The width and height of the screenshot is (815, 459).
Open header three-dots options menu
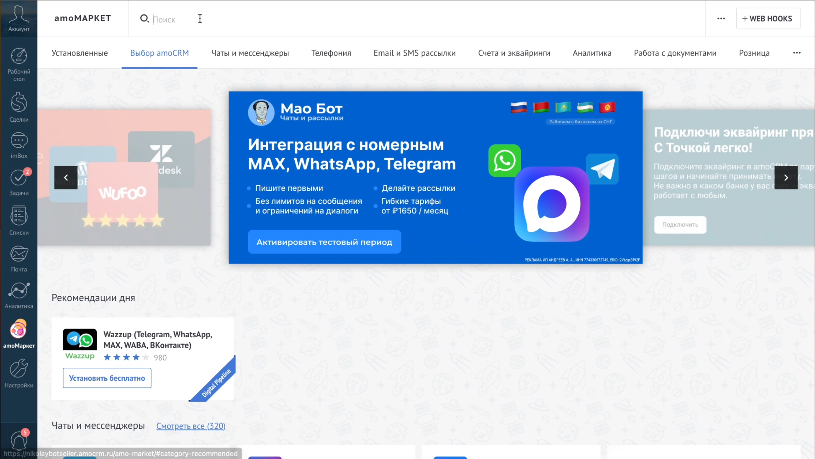coord(721,18)
